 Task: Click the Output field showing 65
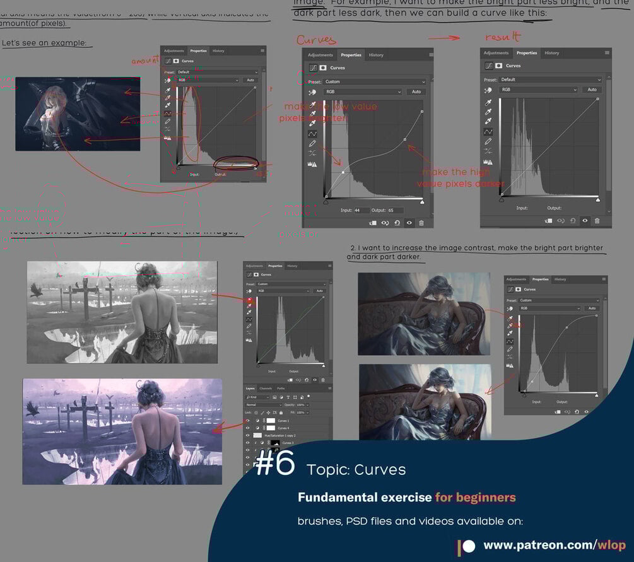click(396, 210)
